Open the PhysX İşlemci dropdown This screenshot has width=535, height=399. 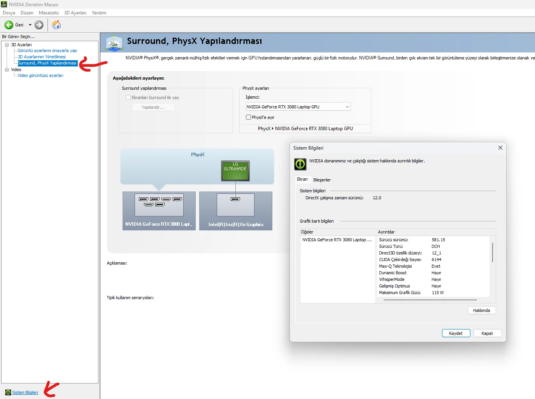click(298, 107)
